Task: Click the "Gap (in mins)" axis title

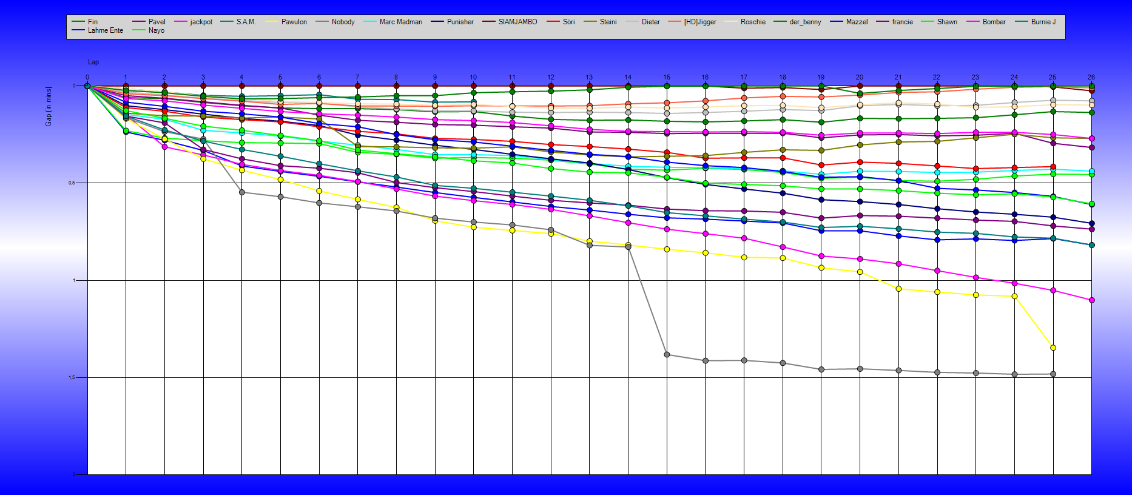Action: (x=49, y=107)
